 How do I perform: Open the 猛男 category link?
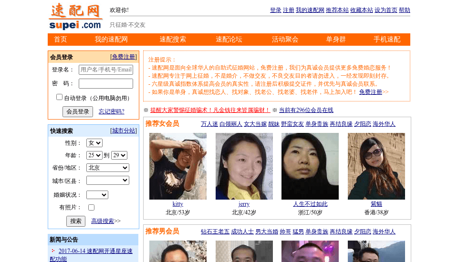(298, 232)
